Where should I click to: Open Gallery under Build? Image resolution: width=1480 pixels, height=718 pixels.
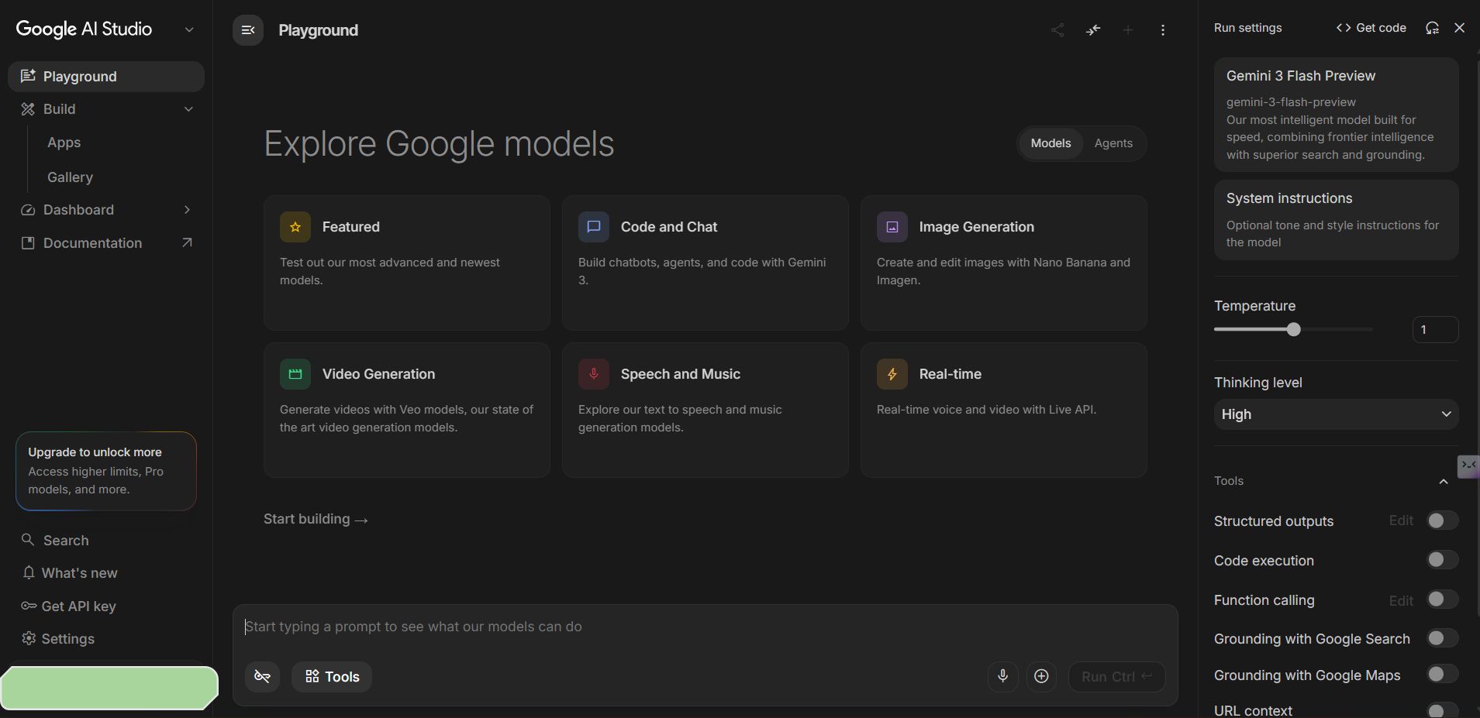pyautogui.click(x=70, y=177)
